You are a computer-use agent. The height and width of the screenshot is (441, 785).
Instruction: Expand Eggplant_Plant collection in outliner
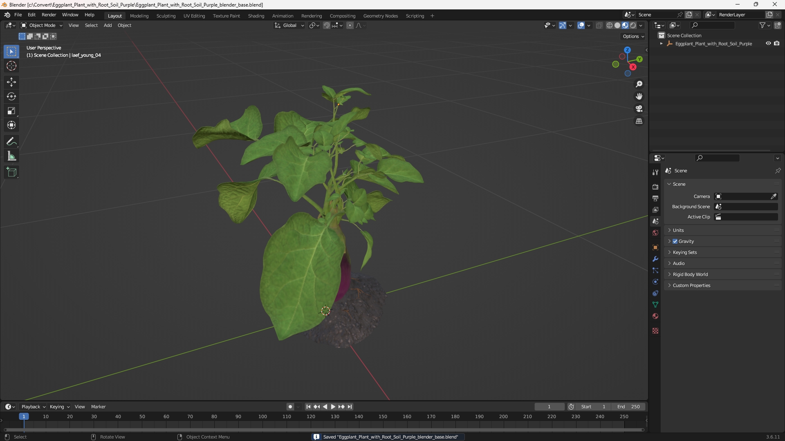coord(661,44)
